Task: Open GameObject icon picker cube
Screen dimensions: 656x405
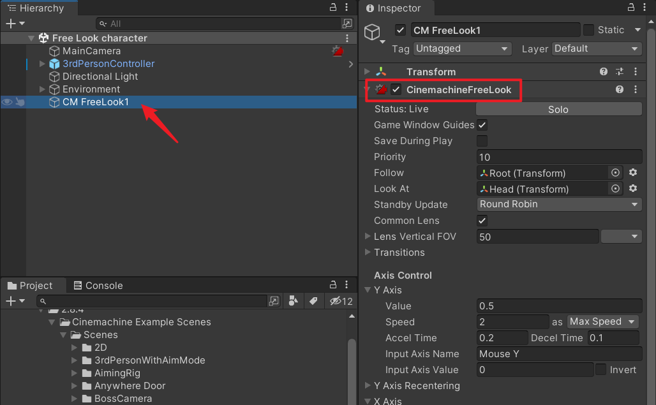Action: (x=372, y=32)
